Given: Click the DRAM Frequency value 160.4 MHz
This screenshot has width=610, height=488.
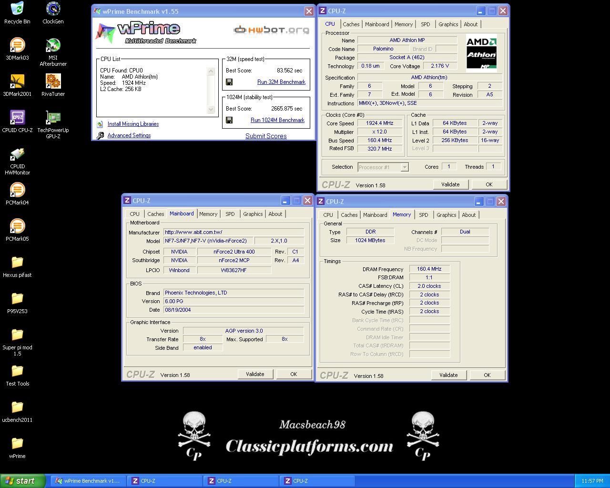Looking at the screenshot, I should [429, 269].
